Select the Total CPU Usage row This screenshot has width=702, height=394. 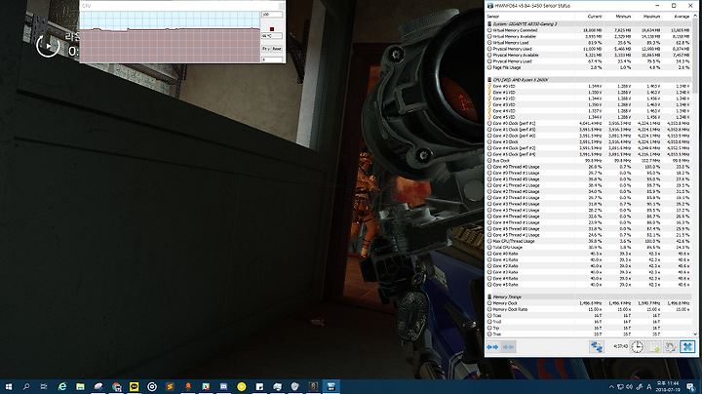point(589,247)
